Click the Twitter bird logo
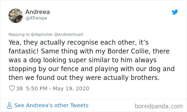Screen dimensions: 187x112 pyautogui.click(x=175, y=12)
